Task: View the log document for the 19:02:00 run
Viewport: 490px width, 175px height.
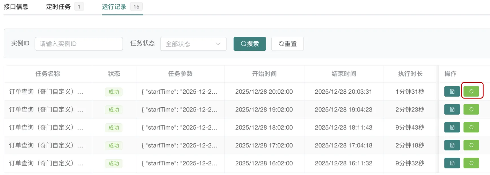Action: 452,110
